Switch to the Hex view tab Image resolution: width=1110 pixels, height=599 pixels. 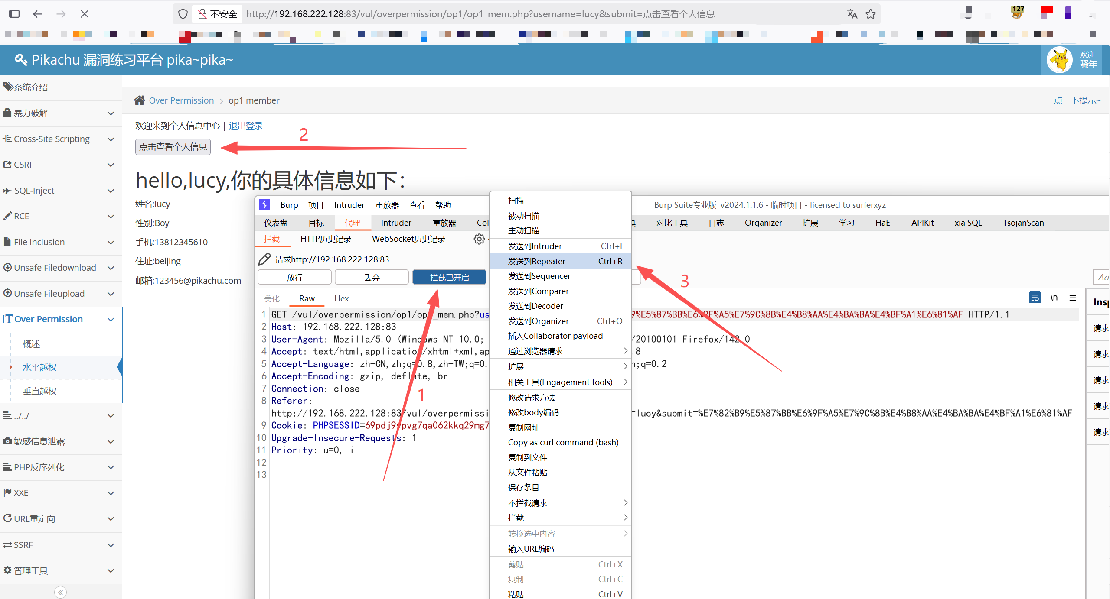341,298
